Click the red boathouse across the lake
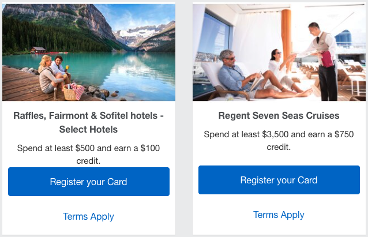 (39, 50)
